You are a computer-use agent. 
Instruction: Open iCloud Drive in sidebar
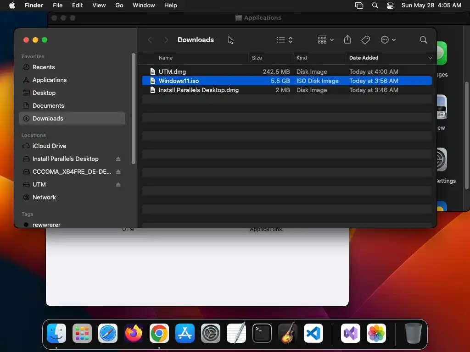click(x=72, y=146)
